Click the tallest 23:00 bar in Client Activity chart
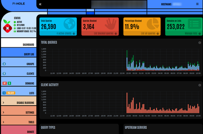 click(127, 103)
